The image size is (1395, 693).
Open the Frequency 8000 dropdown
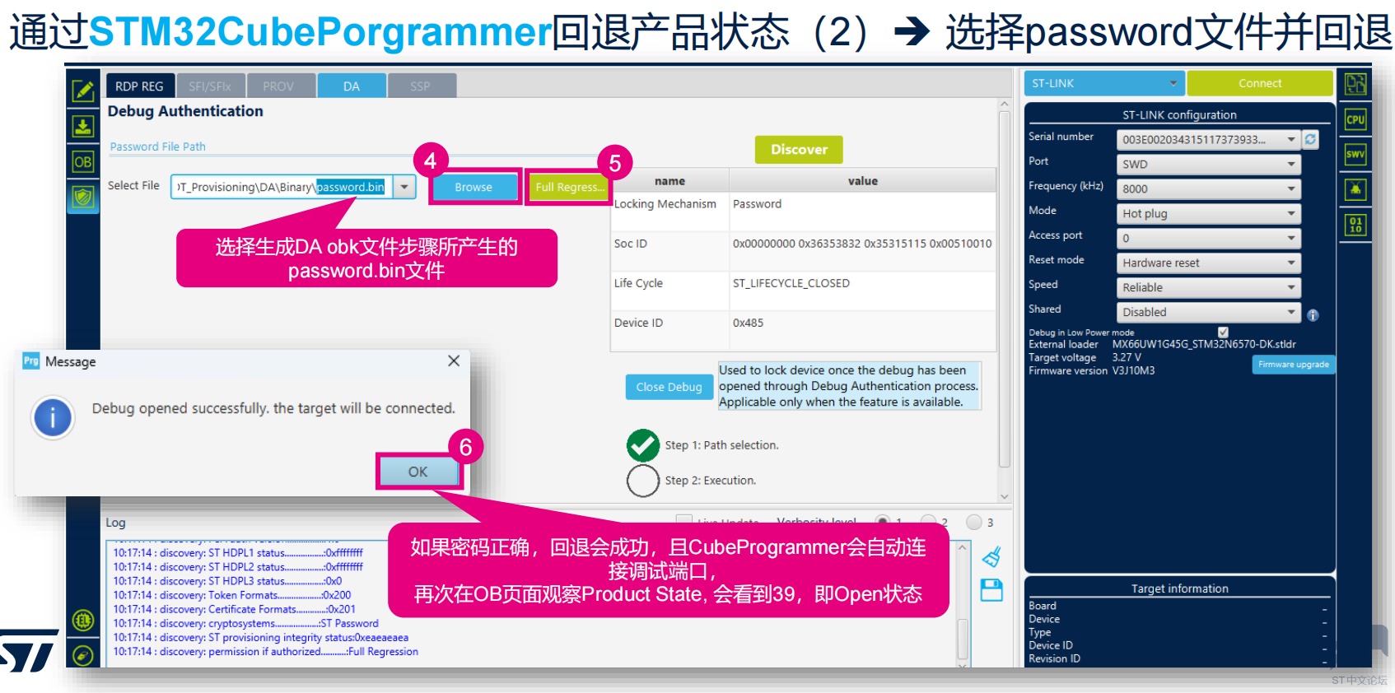tap(1208, 188)
